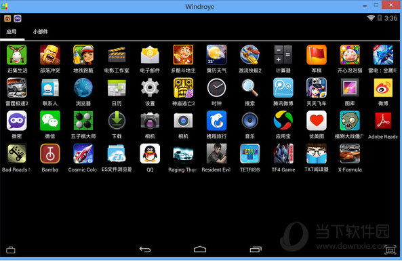Open the purple-lens 相机 camera app

pos(150,121)
